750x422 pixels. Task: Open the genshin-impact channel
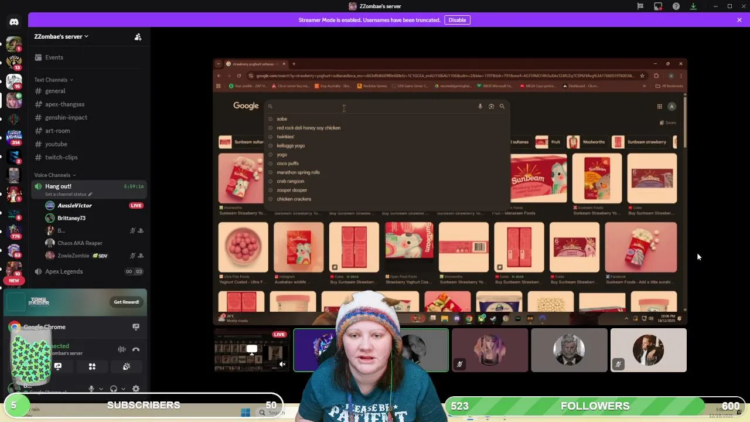[x=90, y=117]
